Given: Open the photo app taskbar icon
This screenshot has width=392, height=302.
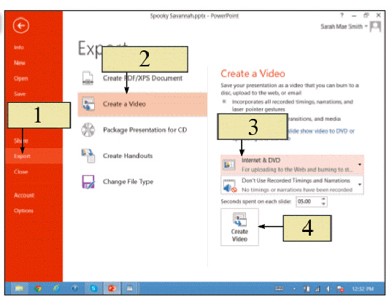Looking at the screenshot, I should click(x=129, y=289).
